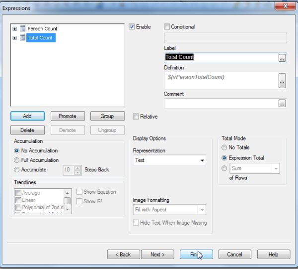Select the Person Count expression
Screen dimensions: 298x269
point(42,28)
